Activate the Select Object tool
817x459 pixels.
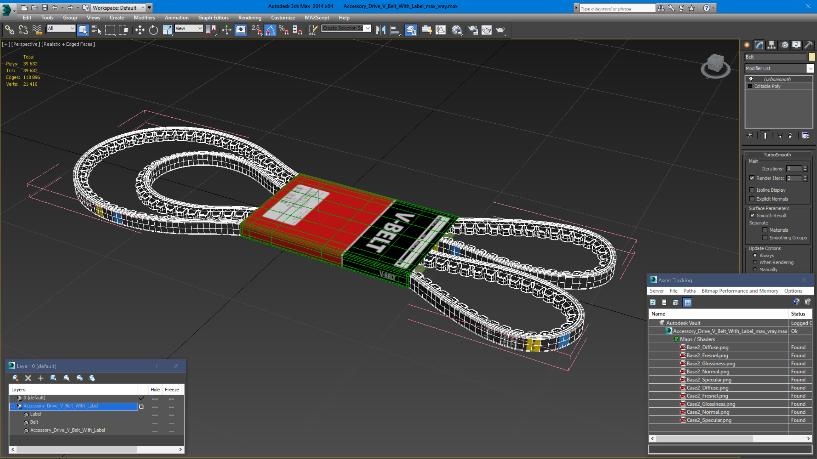tap(83, 30)
